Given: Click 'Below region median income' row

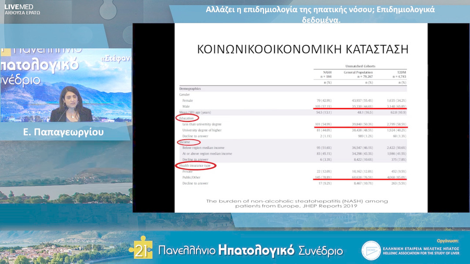Looking at the screenshot, I should (203, 148).
